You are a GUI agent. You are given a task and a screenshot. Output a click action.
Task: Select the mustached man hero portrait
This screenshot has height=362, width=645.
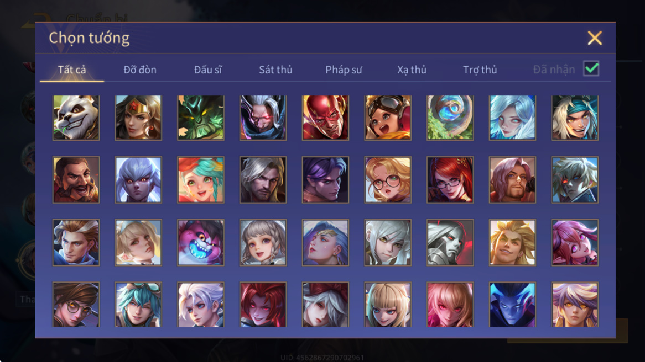click(76, 180)
